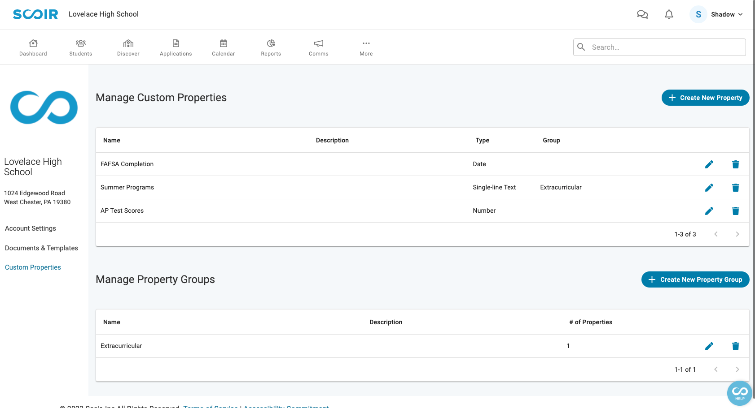This screenshot has height=408, width=755.
Task: Open the More navigation menu
Action: 366,47
